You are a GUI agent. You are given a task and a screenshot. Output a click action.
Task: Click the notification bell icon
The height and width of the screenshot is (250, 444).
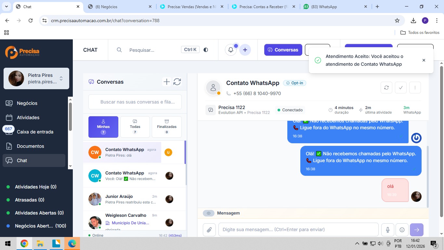tap(231, 50)
